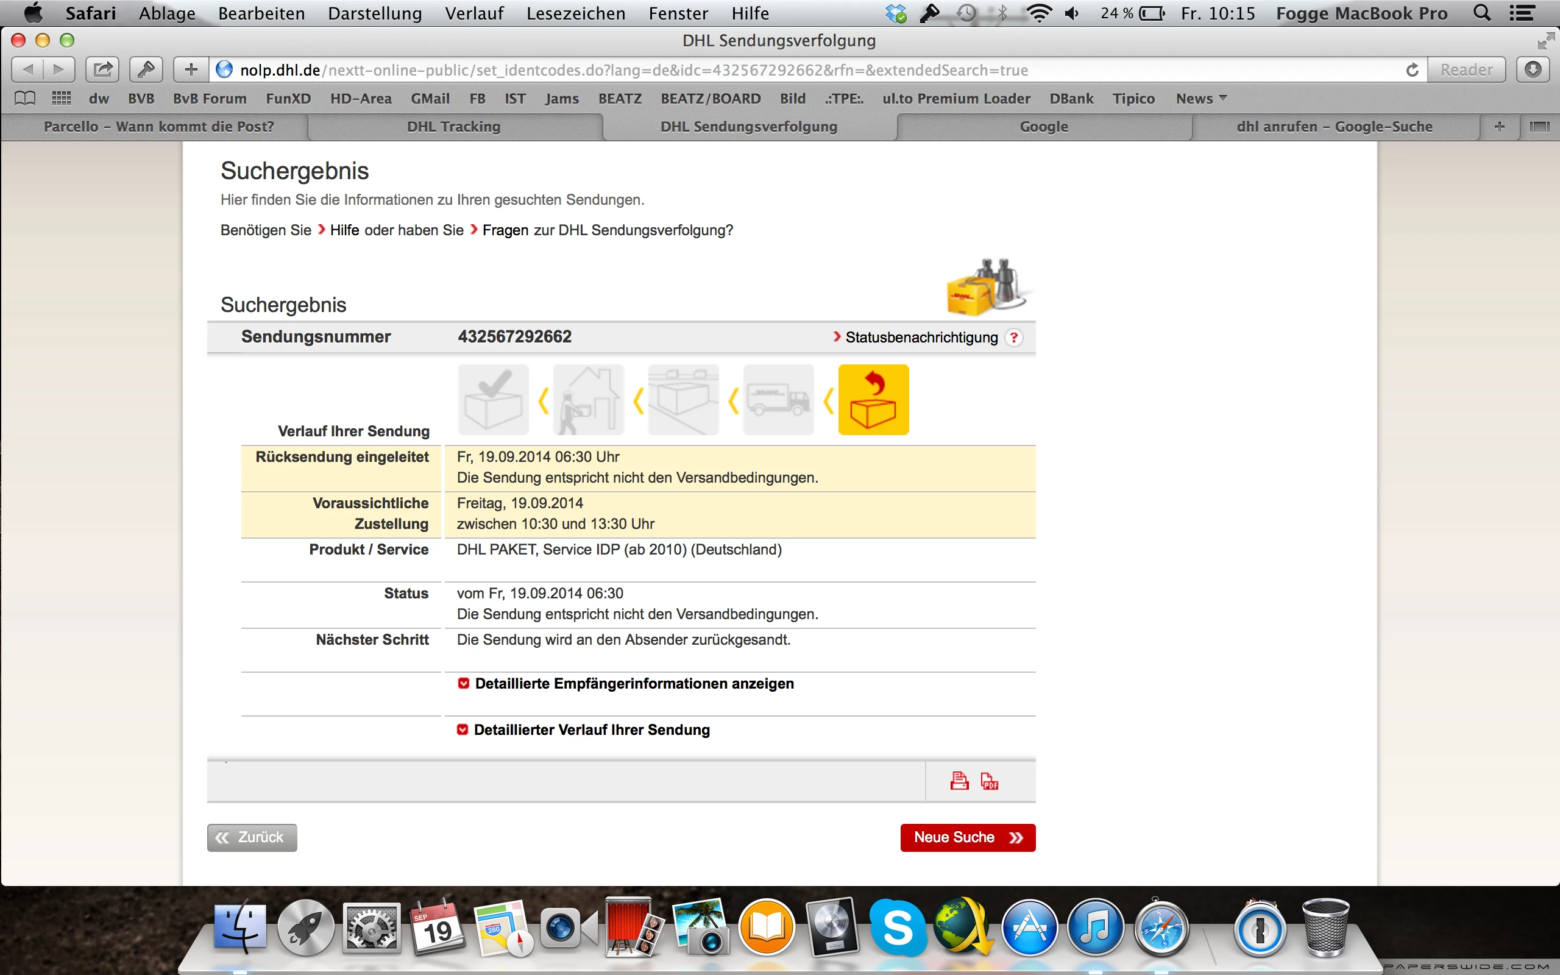Show all tabs button at tab bar end

1539,127
